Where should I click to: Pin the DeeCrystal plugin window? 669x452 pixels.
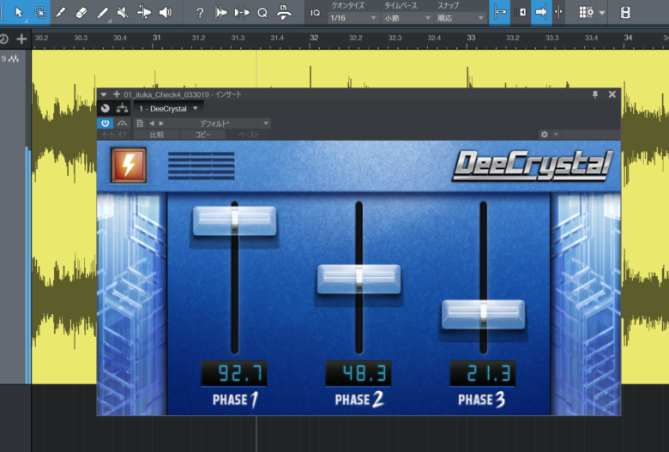[x=595, y=94]
